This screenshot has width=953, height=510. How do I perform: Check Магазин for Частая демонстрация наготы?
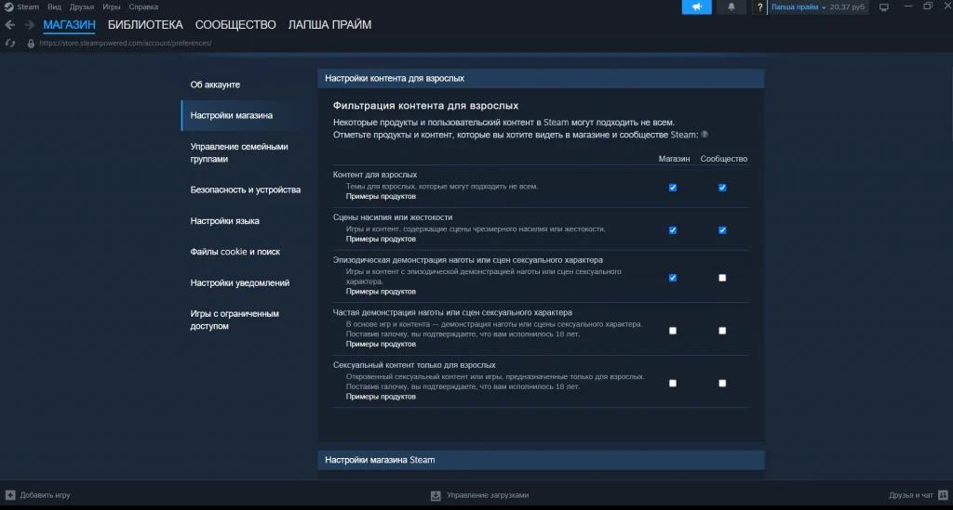(x=673, y=331)
